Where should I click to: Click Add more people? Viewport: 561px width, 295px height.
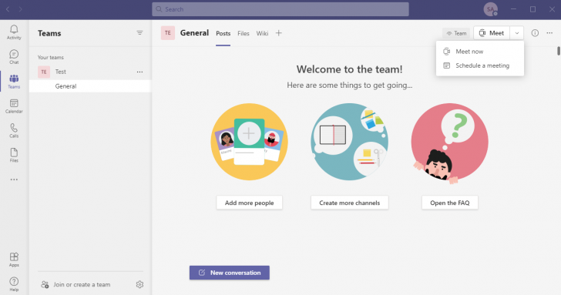(x=250, y=203)
